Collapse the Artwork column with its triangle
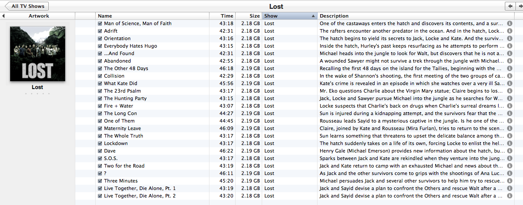Viewport: 523px width, 205px height. point(3,16)
